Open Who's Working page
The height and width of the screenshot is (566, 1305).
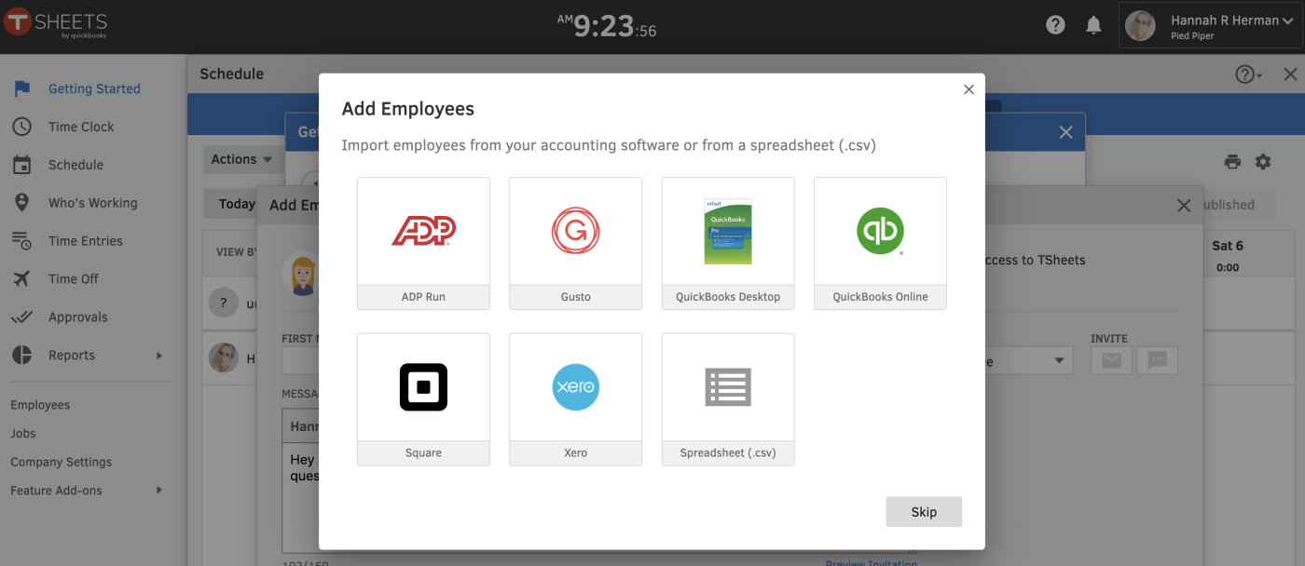tap(92, 203)
